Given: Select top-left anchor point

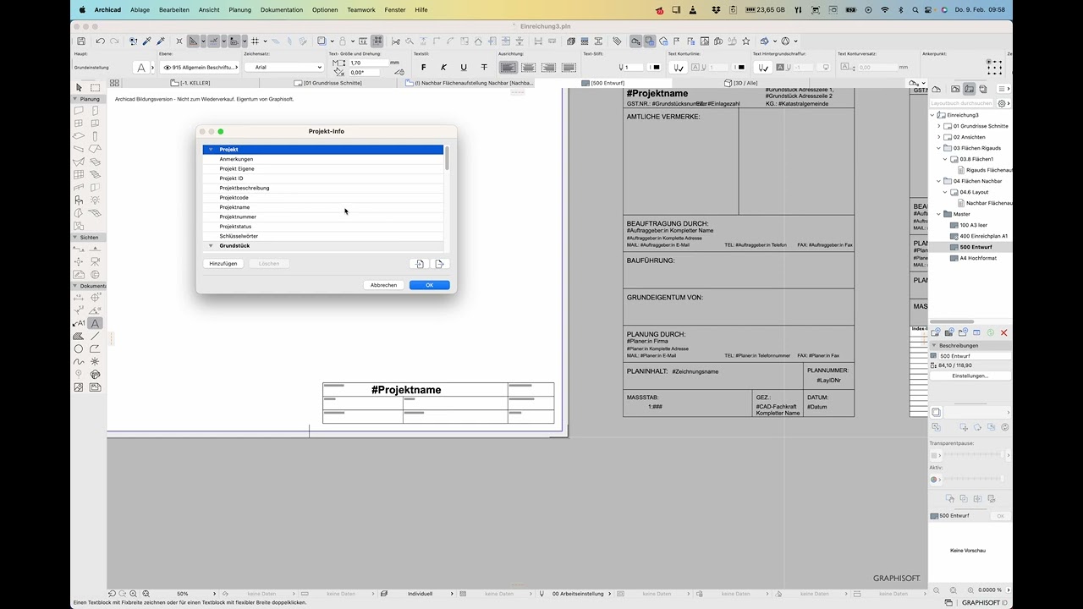Looking at the screenshot, I should [988, 62].
